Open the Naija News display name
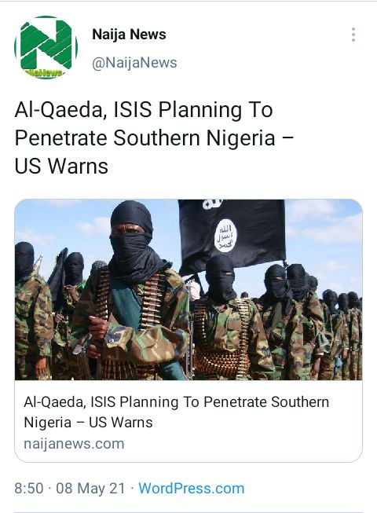 coord(129,35)
